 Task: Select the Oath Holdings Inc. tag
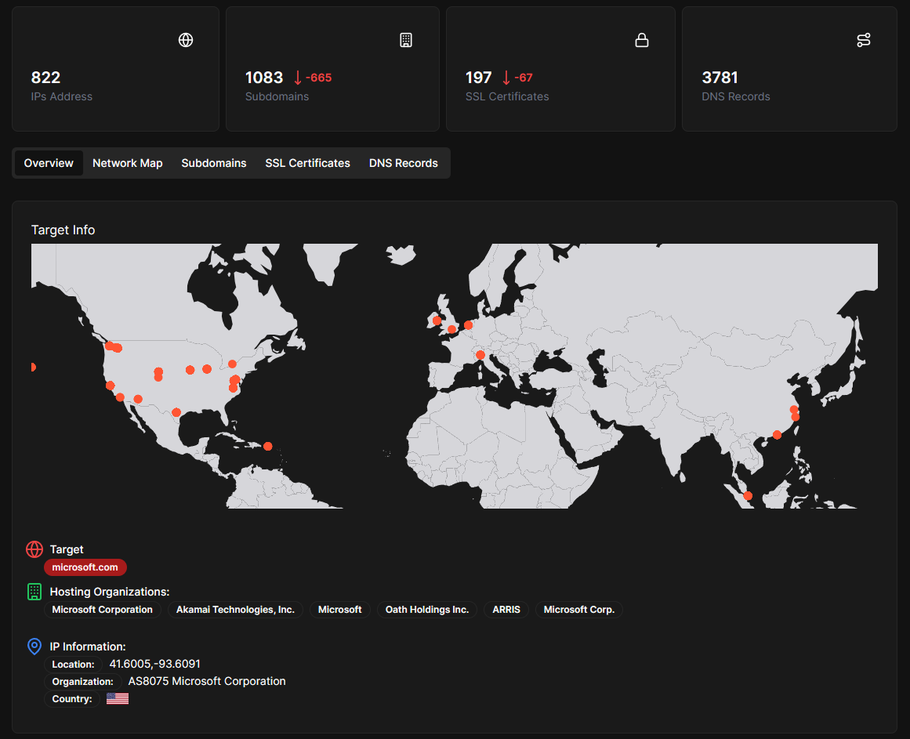click(427, 610)
